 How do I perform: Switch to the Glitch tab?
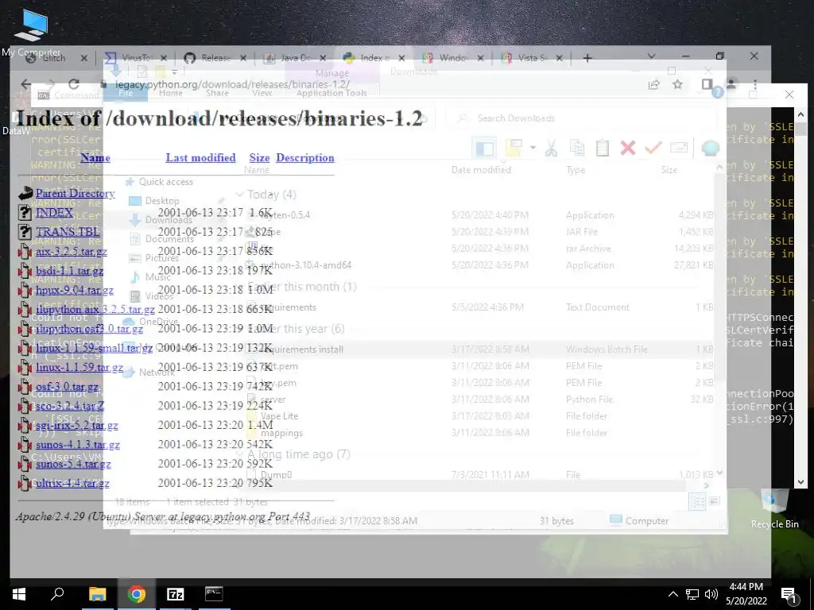tap(53, 58)
